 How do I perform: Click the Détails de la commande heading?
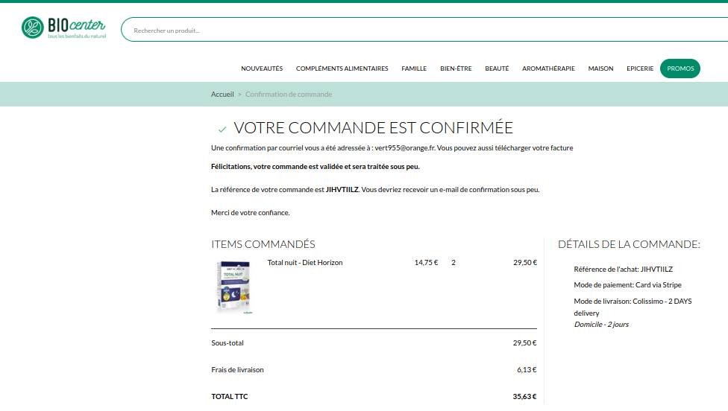tap(629, 244)
